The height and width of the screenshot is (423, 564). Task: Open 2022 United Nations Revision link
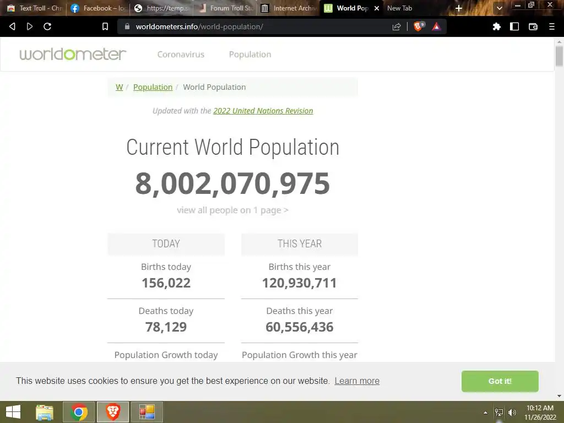pyautogui.click(x=263, y=111)
